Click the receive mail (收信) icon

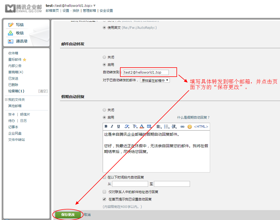[11, 33]
